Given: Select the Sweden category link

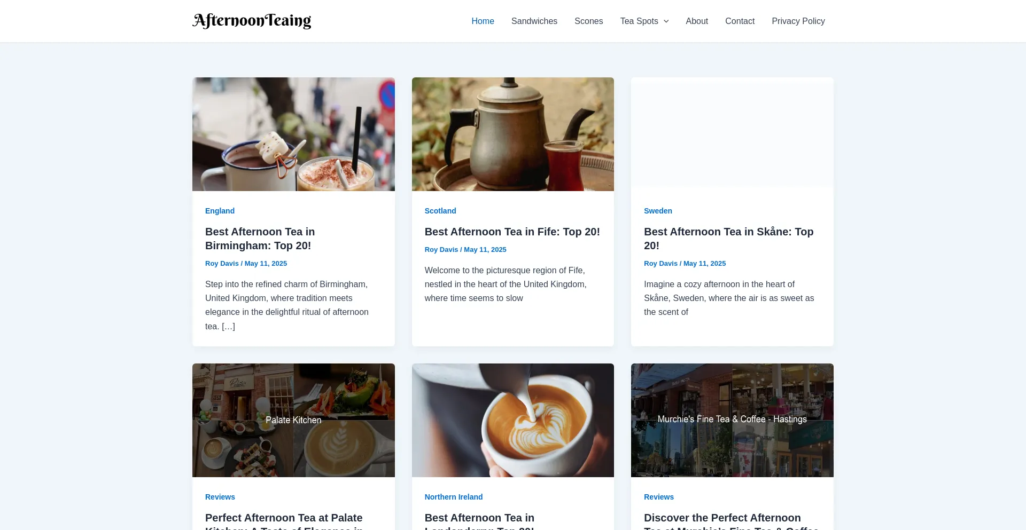Looking at the screenshot, I should 658,211.
